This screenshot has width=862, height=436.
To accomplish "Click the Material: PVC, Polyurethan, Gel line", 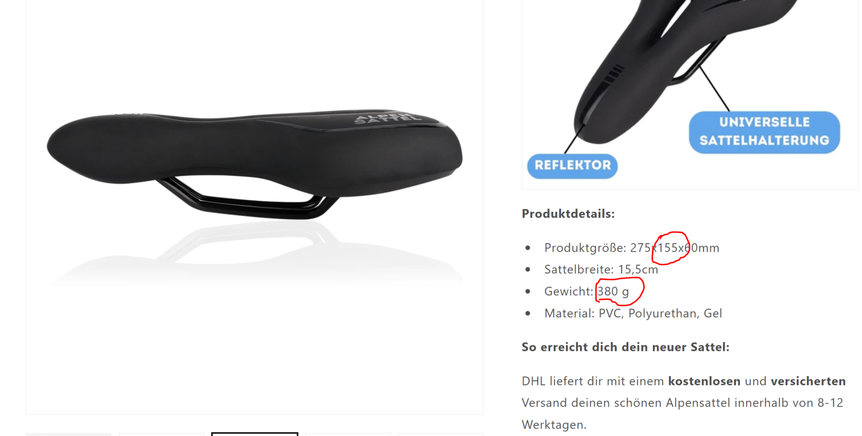I will (633, 313).
